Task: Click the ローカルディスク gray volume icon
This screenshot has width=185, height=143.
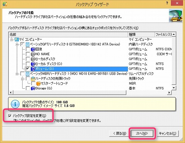Action: coord(33,59)
